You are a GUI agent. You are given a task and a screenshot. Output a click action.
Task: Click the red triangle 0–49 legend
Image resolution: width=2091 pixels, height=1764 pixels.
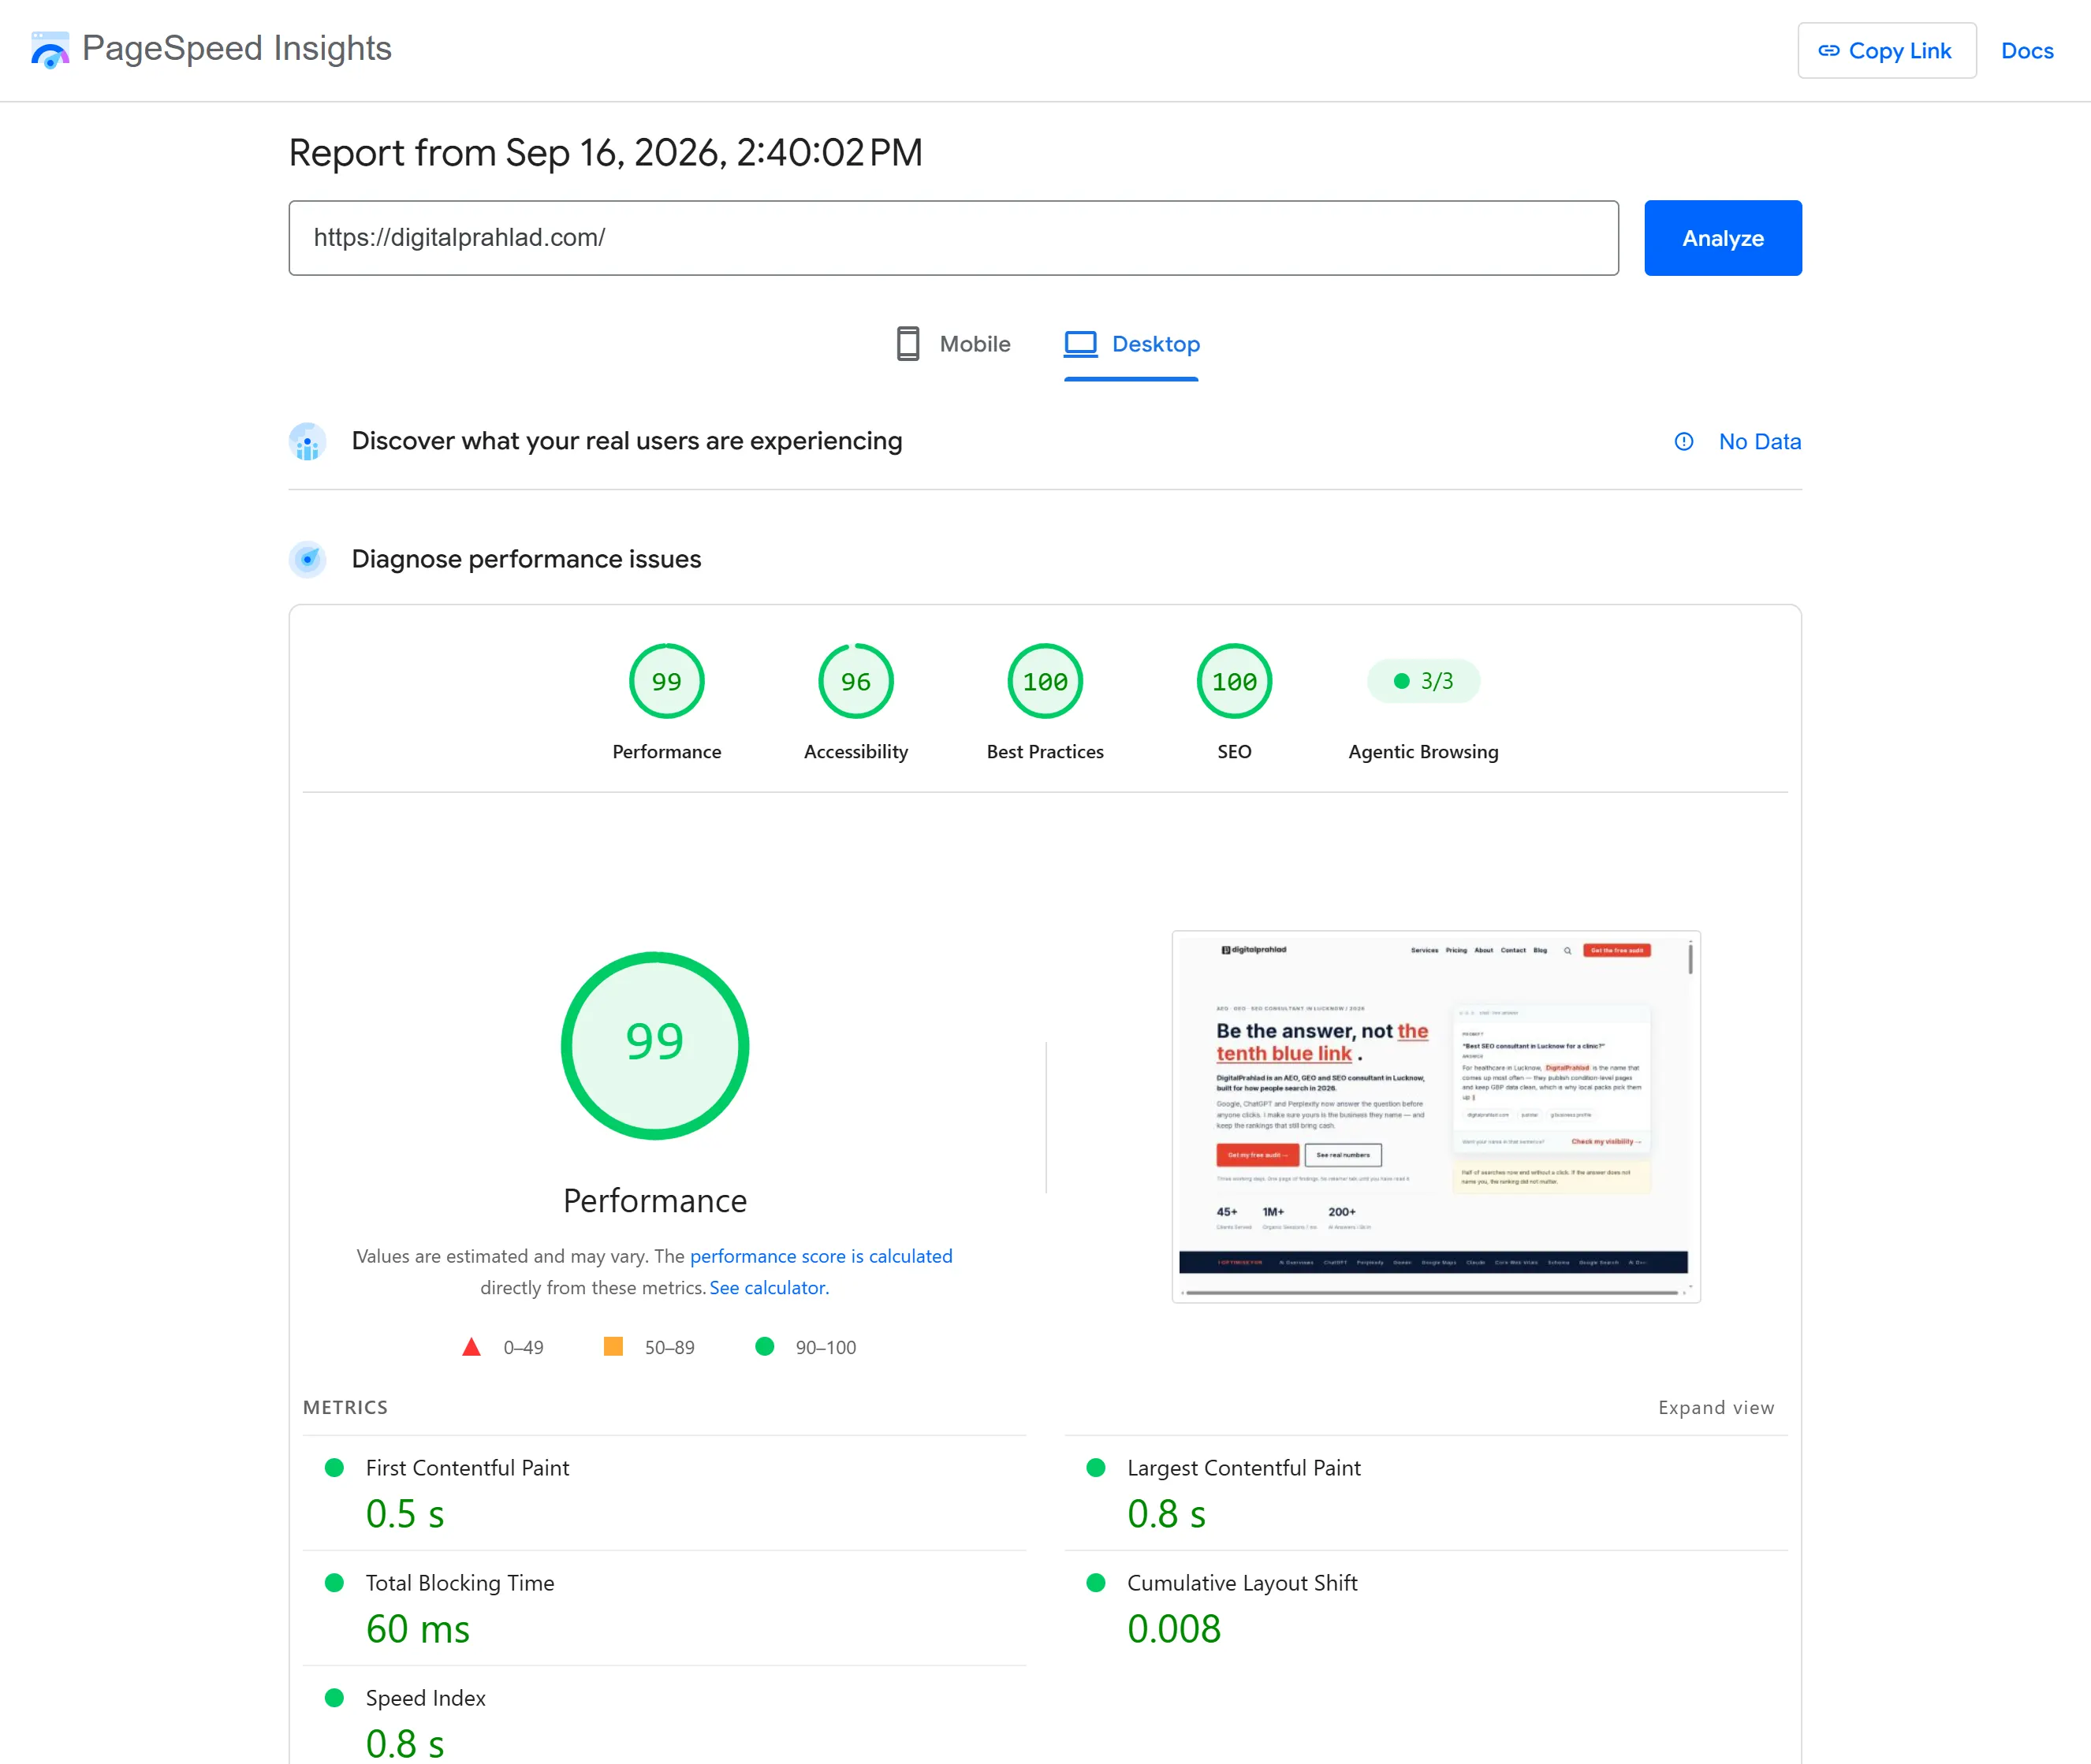click(x=503, y=1347)
